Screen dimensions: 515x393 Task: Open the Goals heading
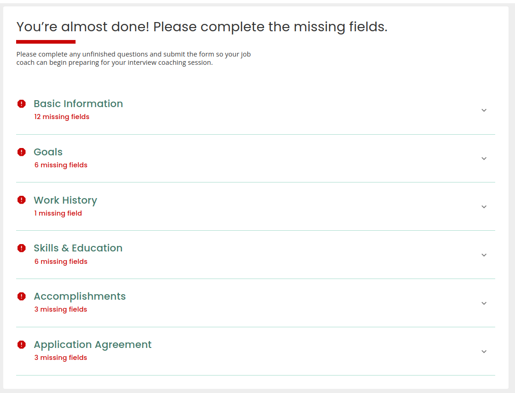point(48,152)
